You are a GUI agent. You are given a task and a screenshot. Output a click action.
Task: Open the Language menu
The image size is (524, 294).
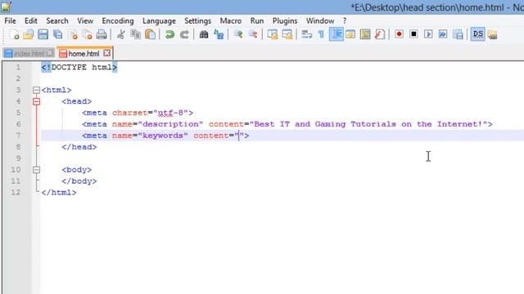[159, 20]
